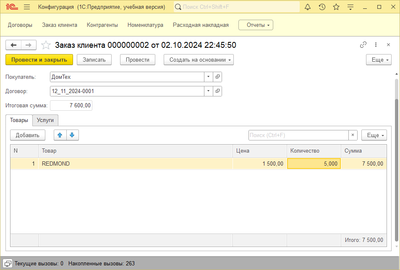Open Договор 12_11_2024-0001 record

[x=217, y=91]
